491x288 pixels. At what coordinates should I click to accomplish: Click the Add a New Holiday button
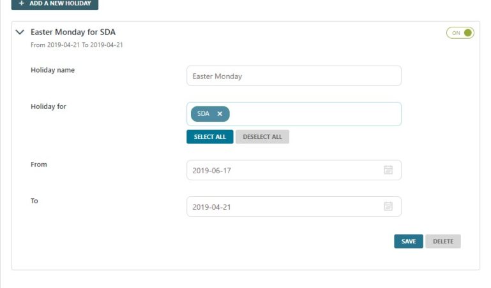click(x=55, y=4)
